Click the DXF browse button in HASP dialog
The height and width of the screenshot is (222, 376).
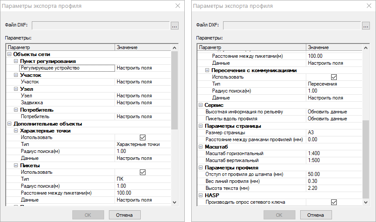(x=366, y=26)
